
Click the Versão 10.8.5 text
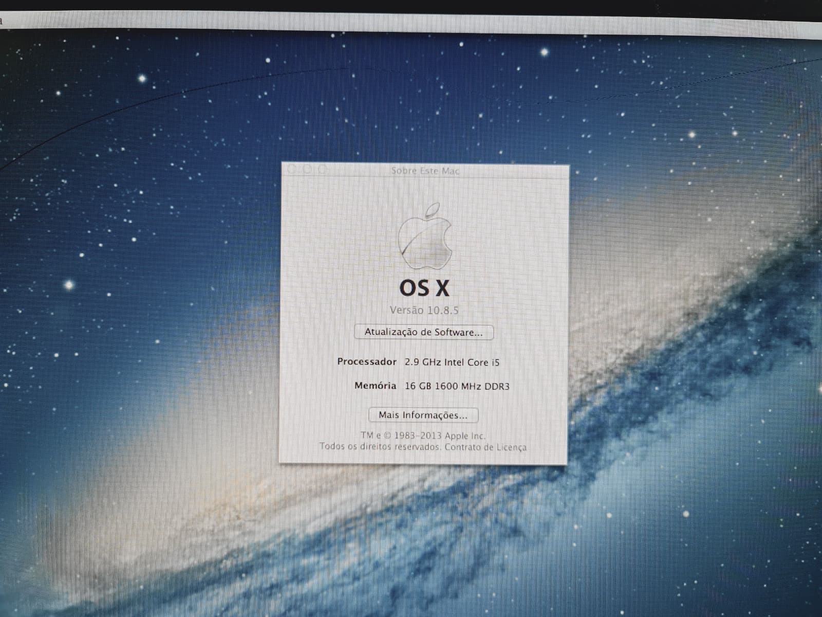coord(424,310)
